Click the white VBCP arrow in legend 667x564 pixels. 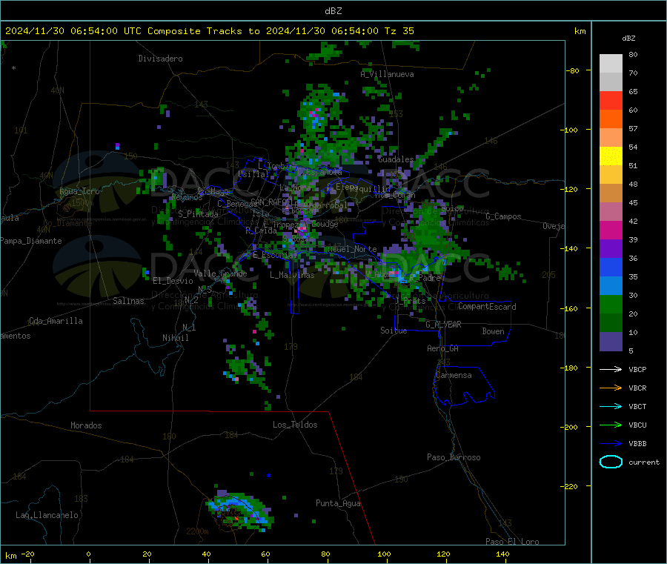(x=611, y=369)
